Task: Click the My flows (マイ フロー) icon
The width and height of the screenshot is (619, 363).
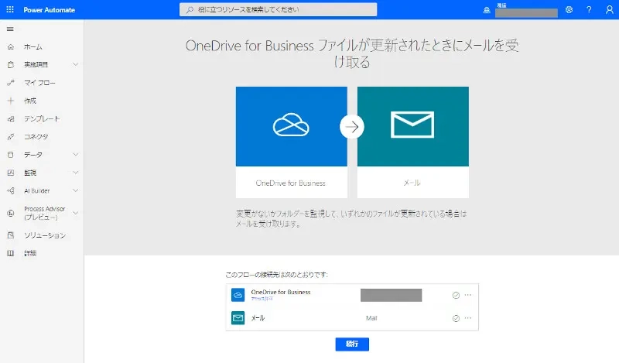Action: pyautogui.click(x=11, y=83)
